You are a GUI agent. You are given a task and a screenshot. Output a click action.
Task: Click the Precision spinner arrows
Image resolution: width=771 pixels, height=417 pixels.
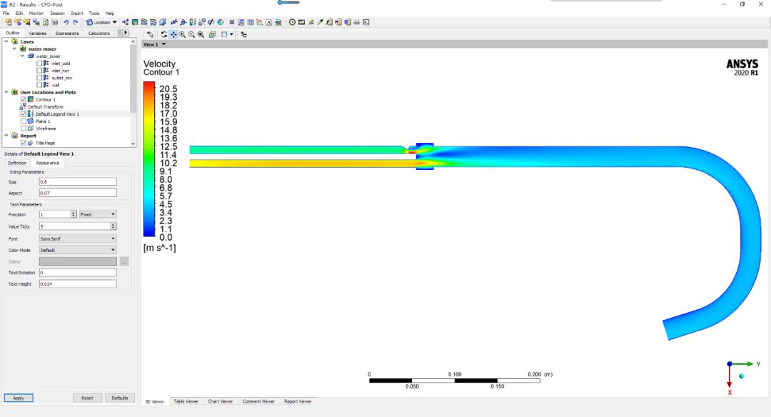click(74, 214)
